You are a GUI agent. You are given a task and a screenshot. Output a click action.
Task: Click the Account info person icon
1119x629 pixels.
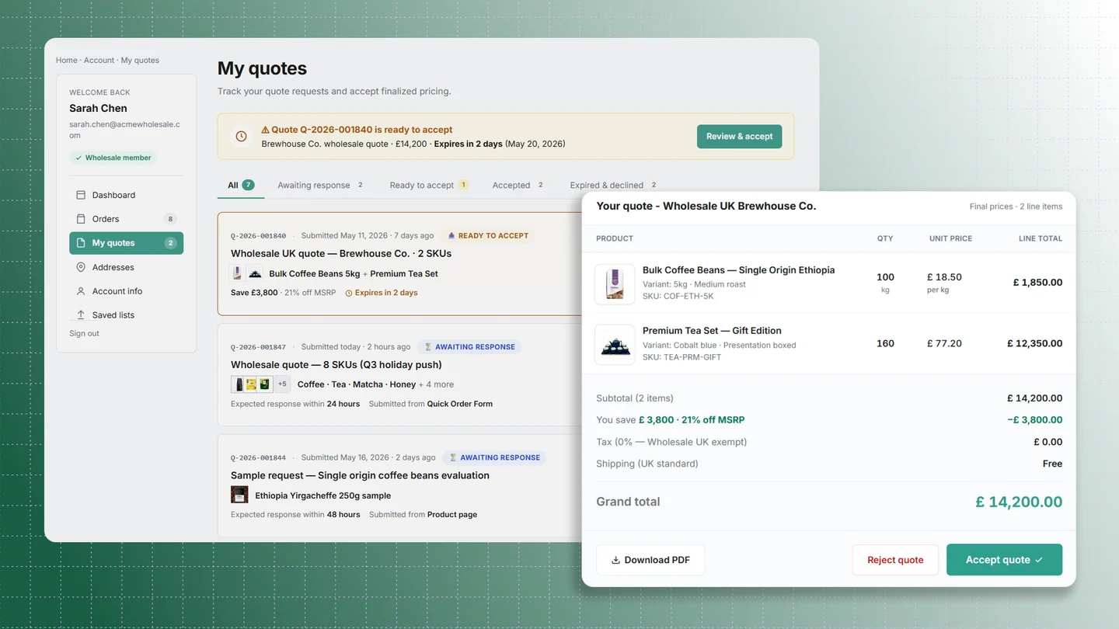point(81,291)
